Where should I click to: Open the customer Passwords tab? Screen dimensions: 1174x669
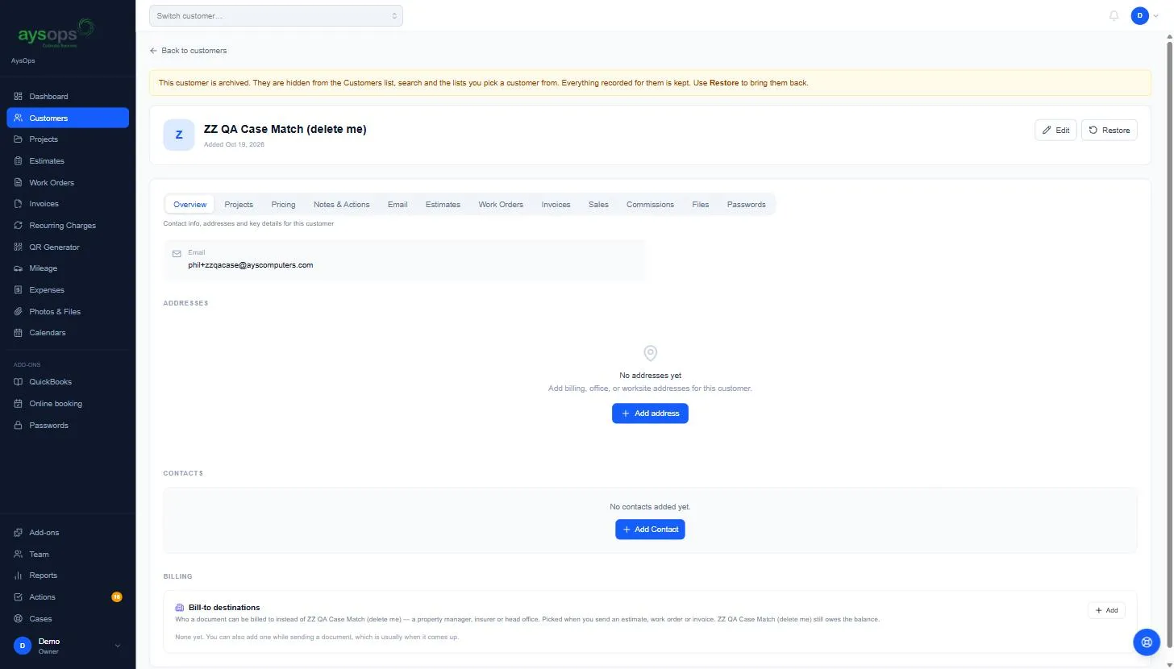pos(747,205)
